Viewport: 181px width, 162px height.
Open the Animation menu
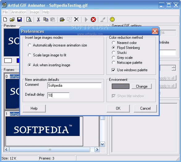[19, 12]
